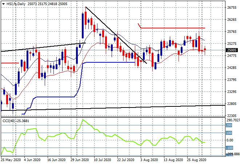This screenshot has width=240, height=164.
Task: Click the 24285 price axis label
Action: click(232, 67)
